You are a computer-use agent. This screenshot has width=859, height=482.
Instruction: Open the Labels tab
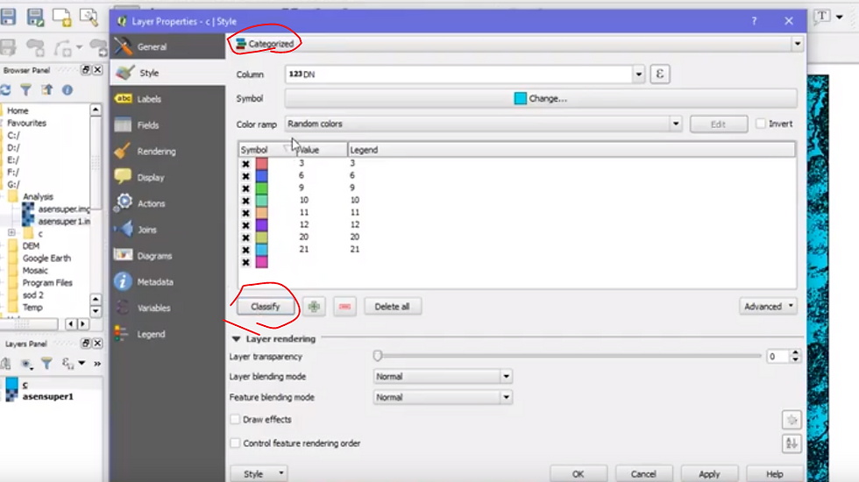point(167,99)
